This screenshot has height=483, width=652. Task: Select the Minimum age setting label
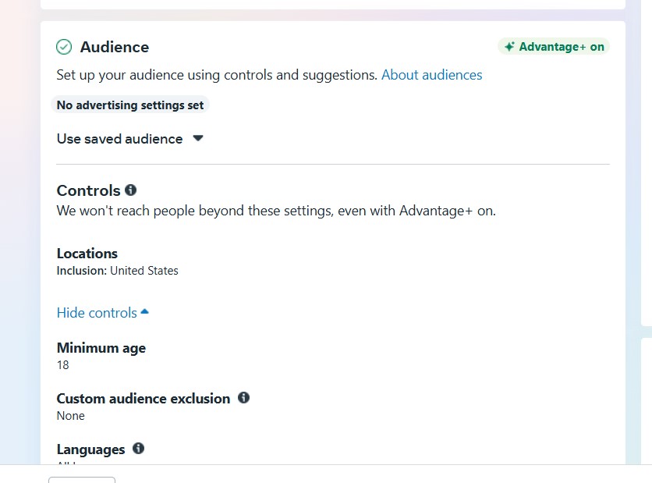(101, 348)
